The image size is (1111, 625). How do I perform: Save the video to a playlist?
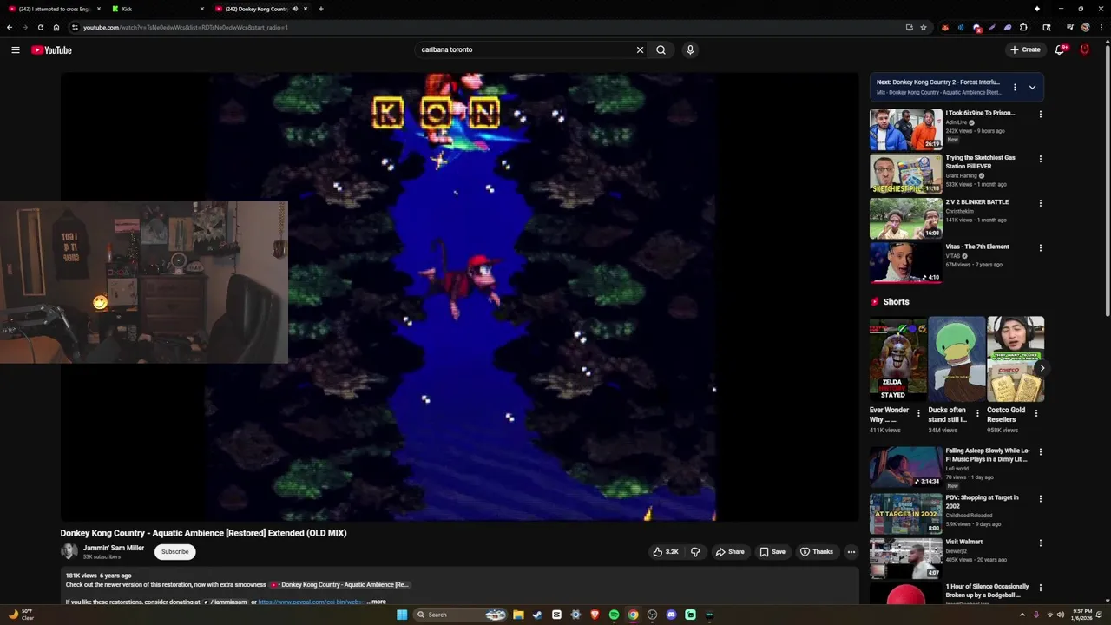(x=772, y=551)
